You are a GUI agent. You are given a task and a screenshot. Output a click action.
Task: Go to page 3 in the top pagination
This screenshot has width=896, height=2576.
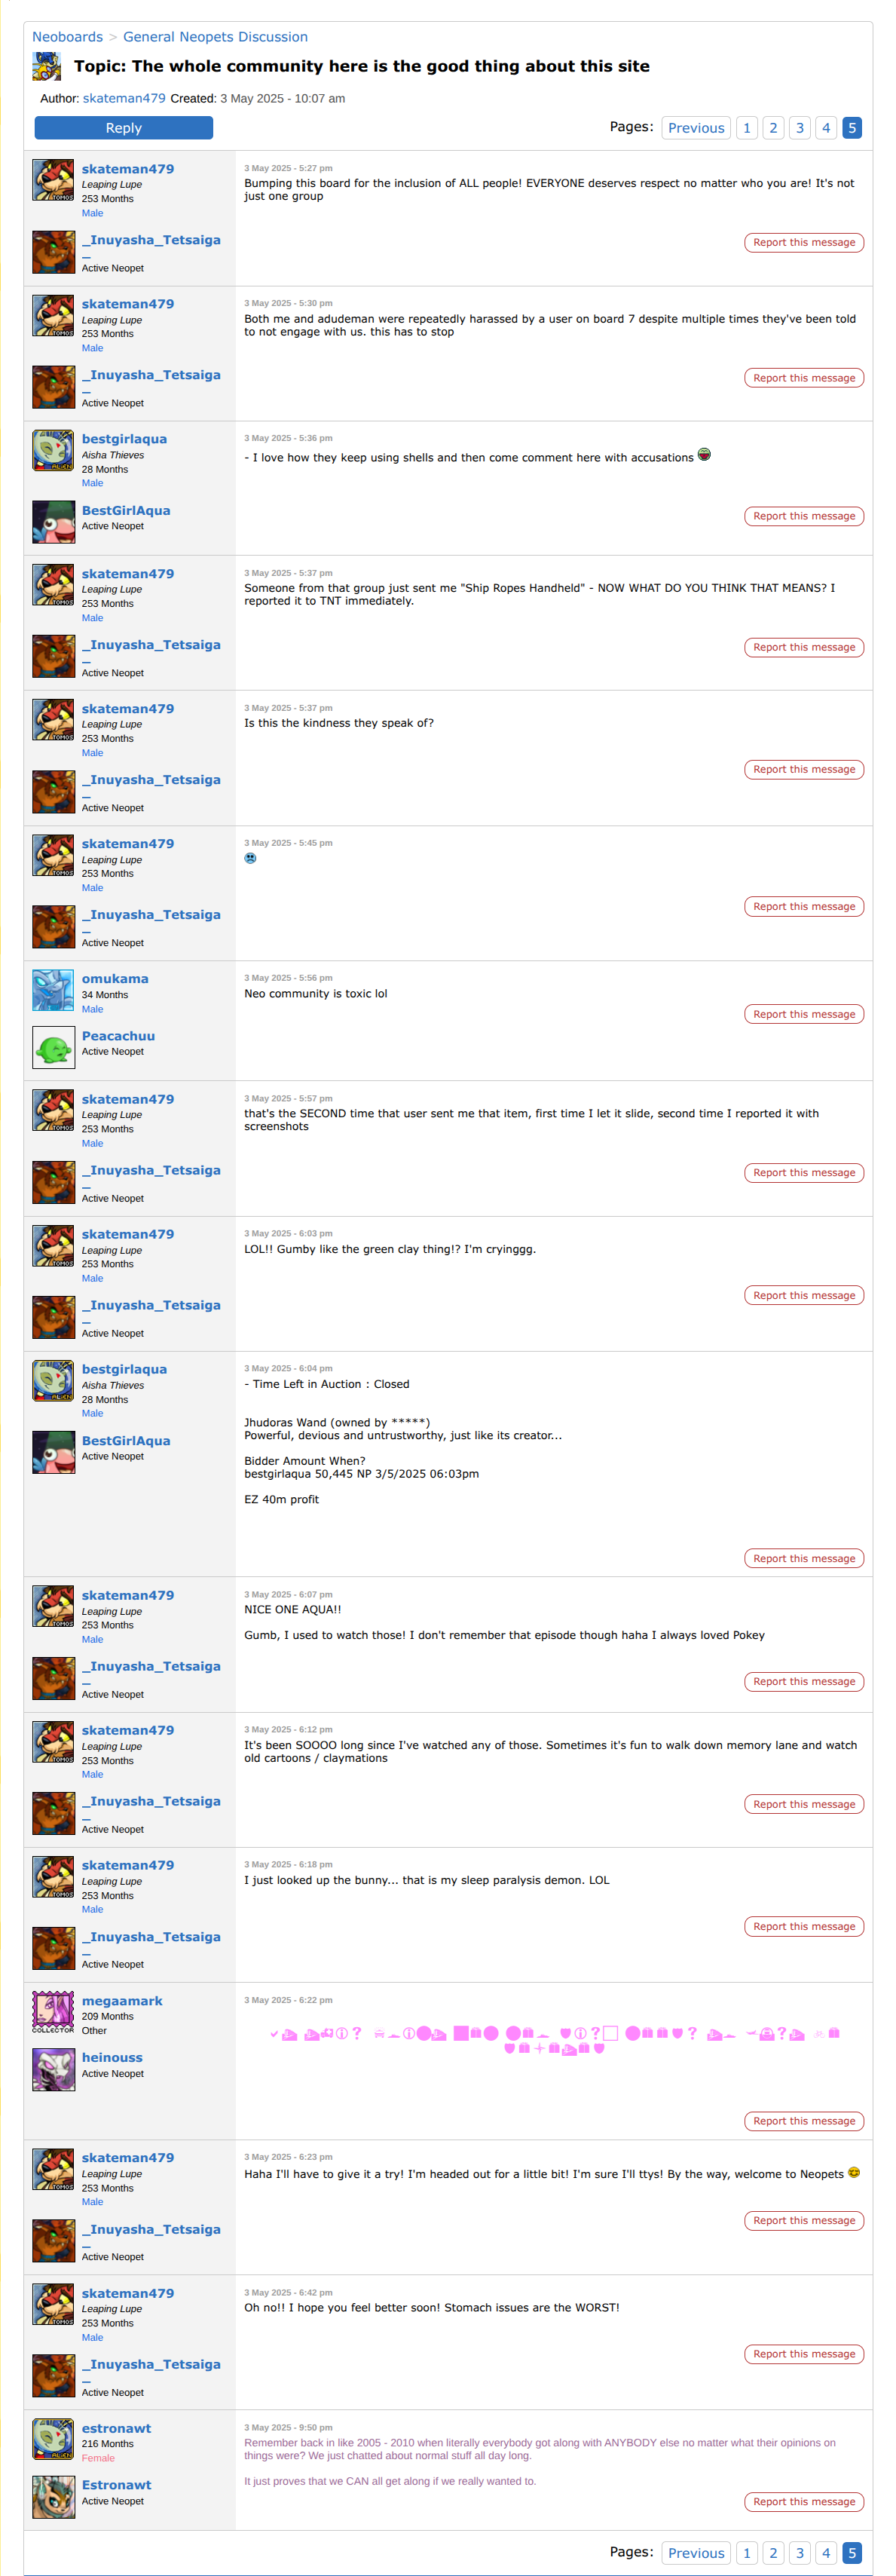click(799, 128)
